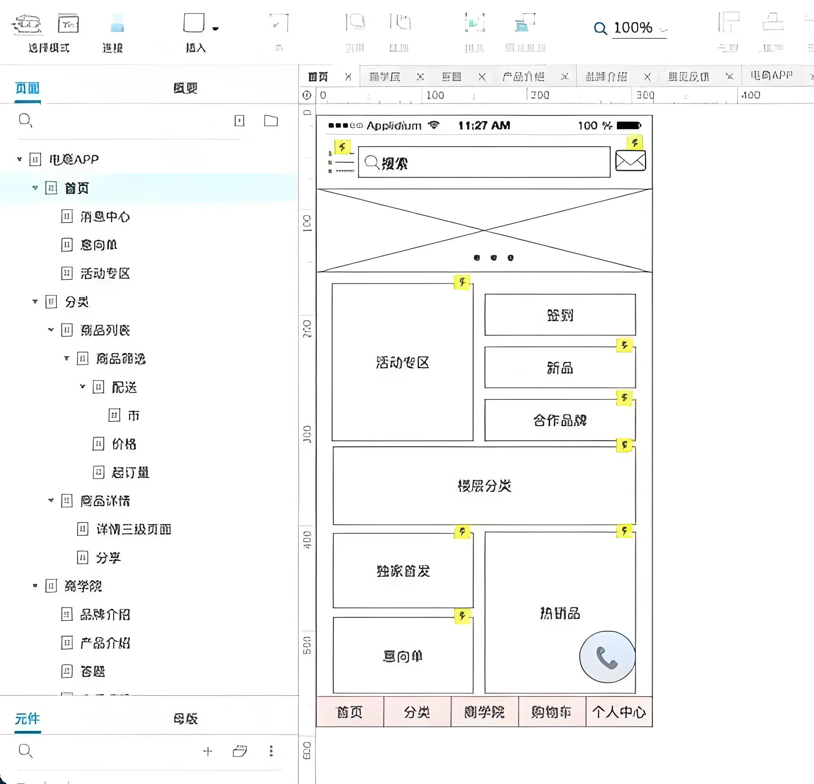The image size is (814, 784).
Task: Click the search magnifier icon in Pages panel
Action: coord(25,120)
